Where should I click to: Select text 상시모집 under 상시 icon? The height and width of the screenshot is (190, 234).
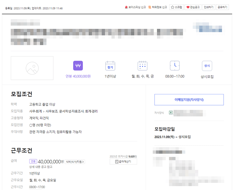[207, 77]
